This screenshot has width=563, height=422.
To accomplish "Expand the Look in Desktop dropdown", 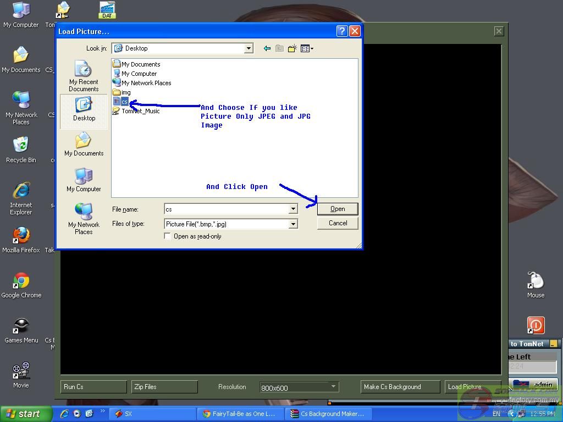I will pos(248,48).
